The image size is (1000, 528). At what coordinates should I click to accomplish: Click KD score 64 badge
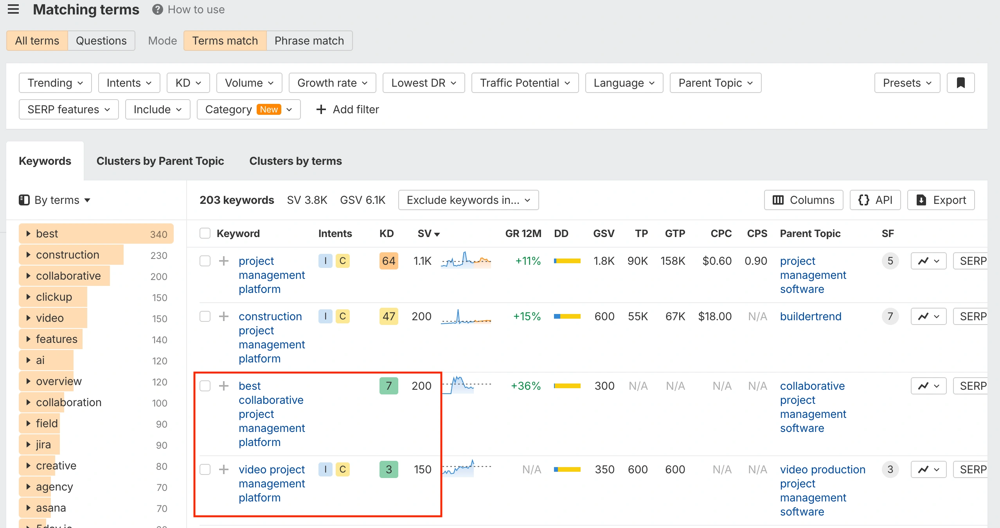(x=389, y=261)
